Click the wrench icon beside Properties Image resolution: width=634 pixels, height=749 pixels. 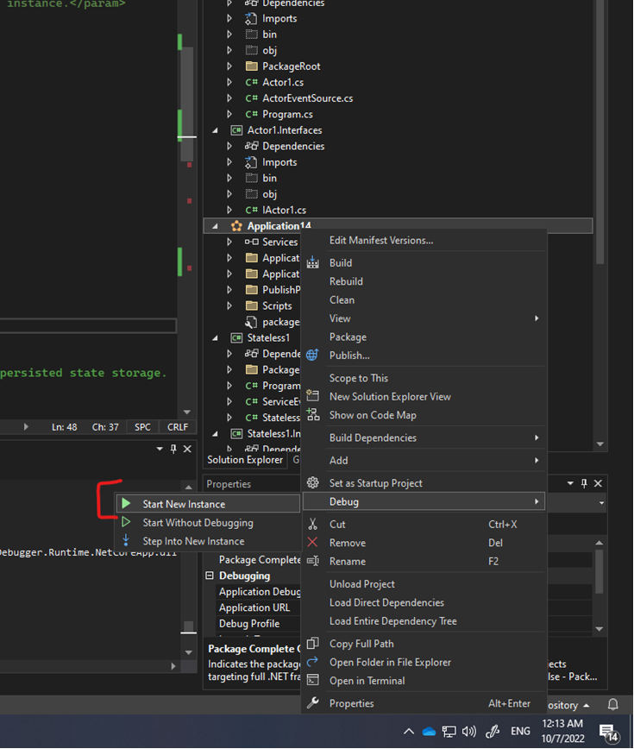click(313, 702)
